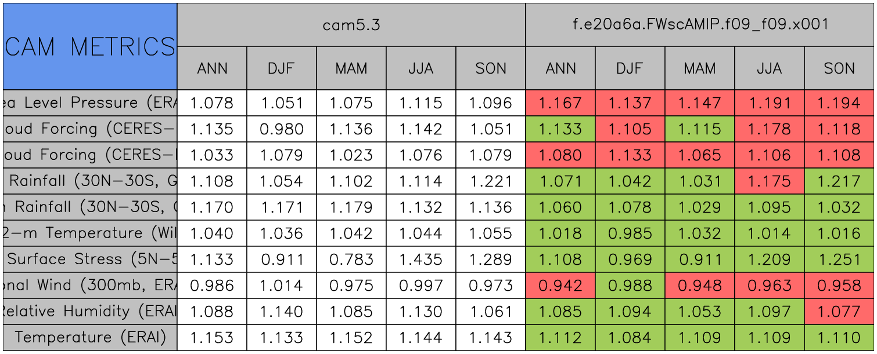Image resolution: width=877 pixels, height=354 pixels.
Task: Select the green cell with value 0.985
Action: [x=630, y=233]
